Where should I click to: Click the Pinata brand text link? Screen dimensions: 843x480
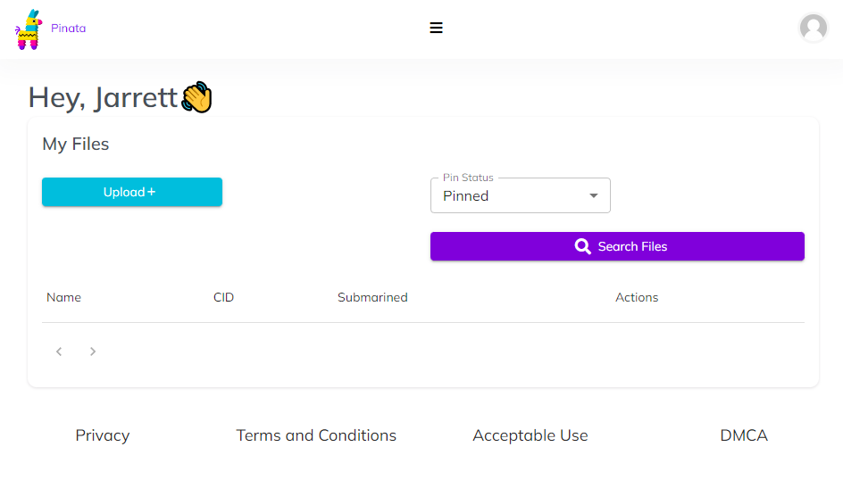(x=68, y=29)
